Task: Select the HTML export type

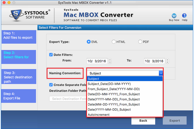Action: pyautogui.click(x=114, y=42)
